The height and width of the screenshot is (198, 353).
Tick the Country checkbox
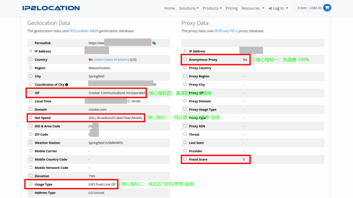point(31,59)
